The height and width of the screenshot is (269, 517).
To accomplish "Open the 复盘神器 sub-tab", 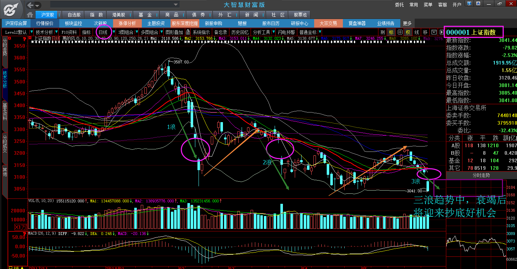I will click(357, 23).
